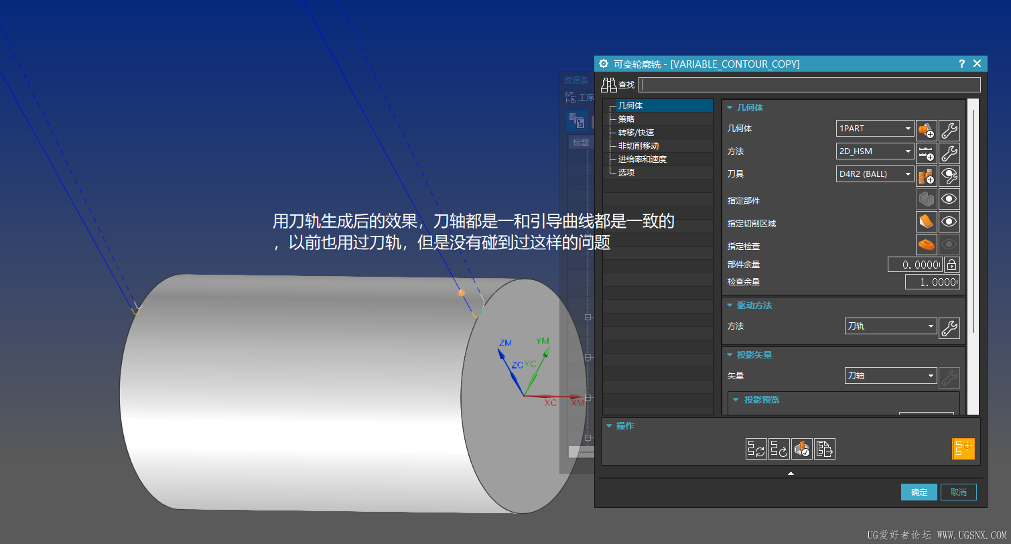The height and width of the screenshot is (544, 1011).
Task: Click the small up arrow above 确定
Action: pyautogui.click(x=791, y=474)
